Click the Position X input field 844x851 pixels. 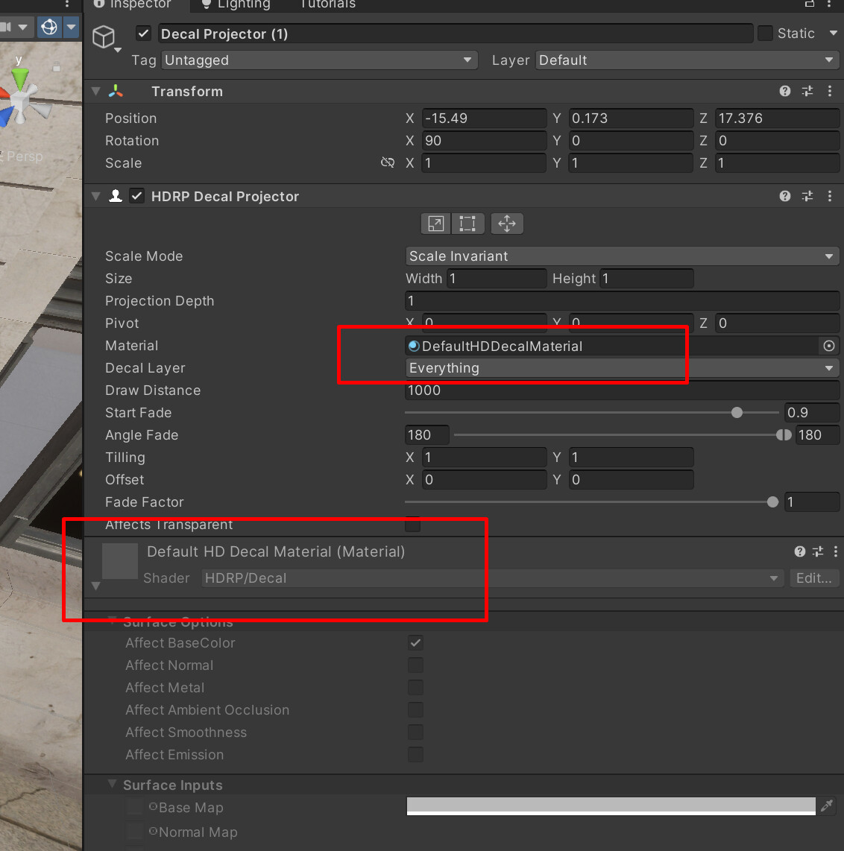coord(484,118)
